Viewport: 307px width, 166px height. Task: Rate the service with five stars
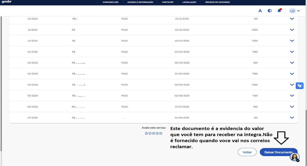(x=161, y=133)
